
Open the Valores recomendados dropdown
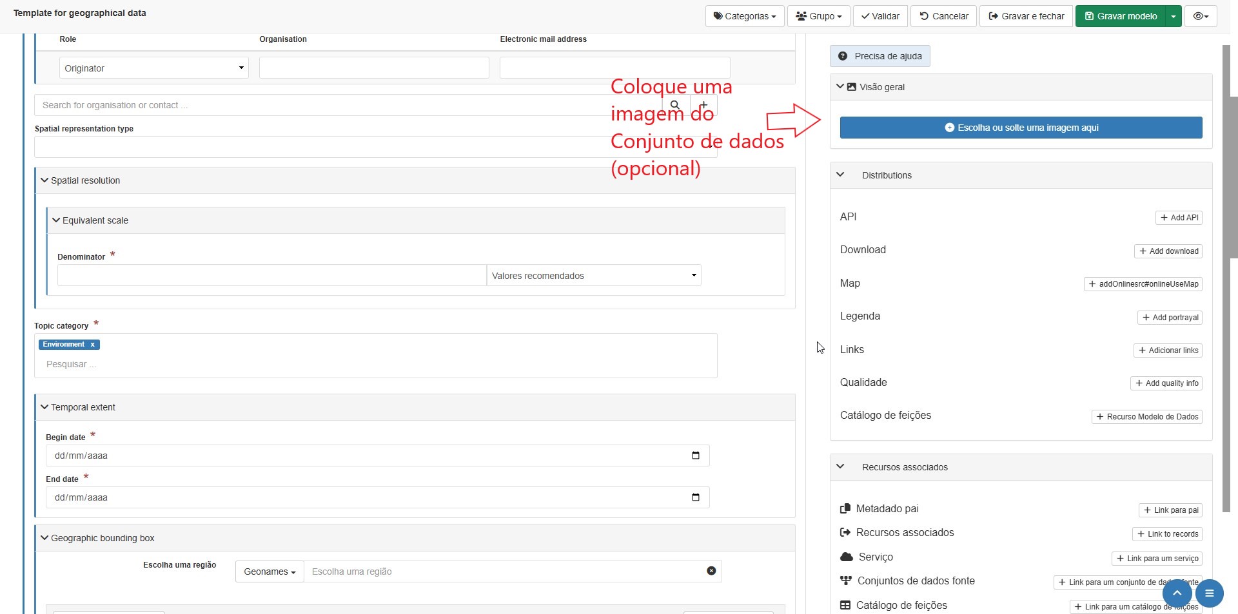[x=593, y=276]
